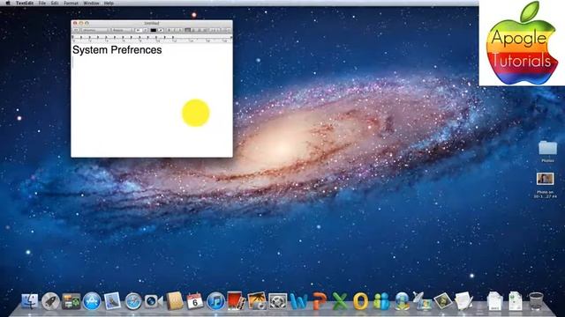565x317 pixels.
Task: Open list bullets dropdown in TextEdit
Action: pos(227,30)
